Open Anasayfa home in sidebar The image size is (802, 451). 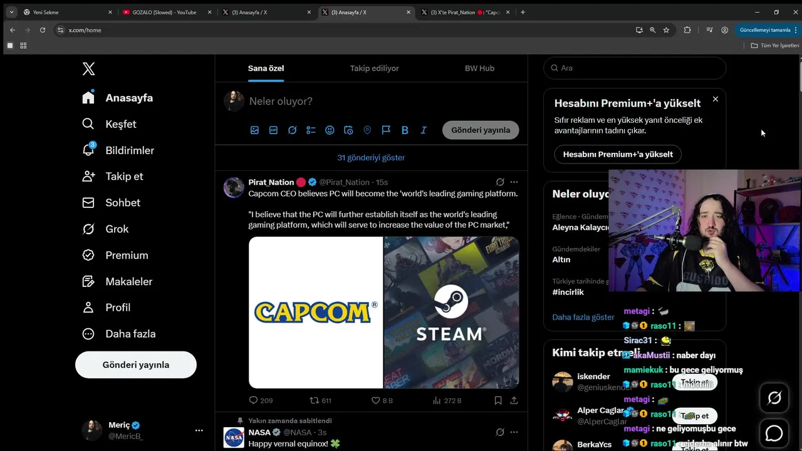(x=117, y=98)
